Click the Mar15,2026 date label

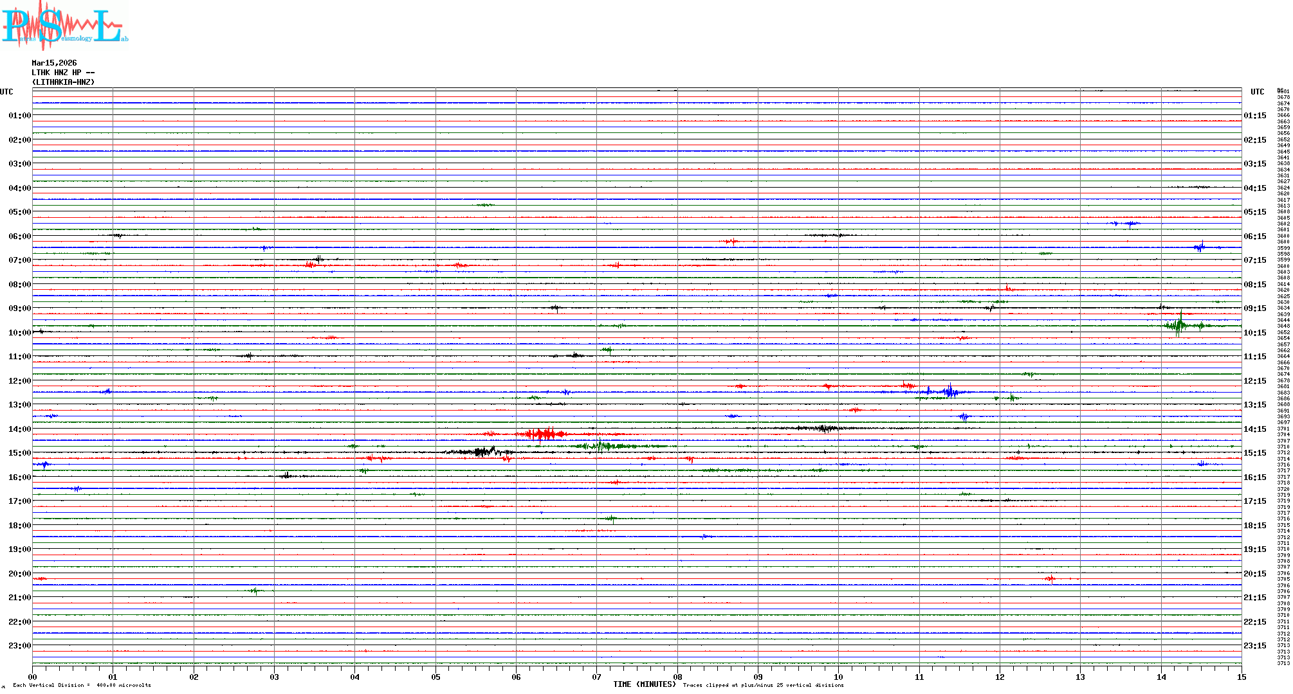[x=54, y=63]
